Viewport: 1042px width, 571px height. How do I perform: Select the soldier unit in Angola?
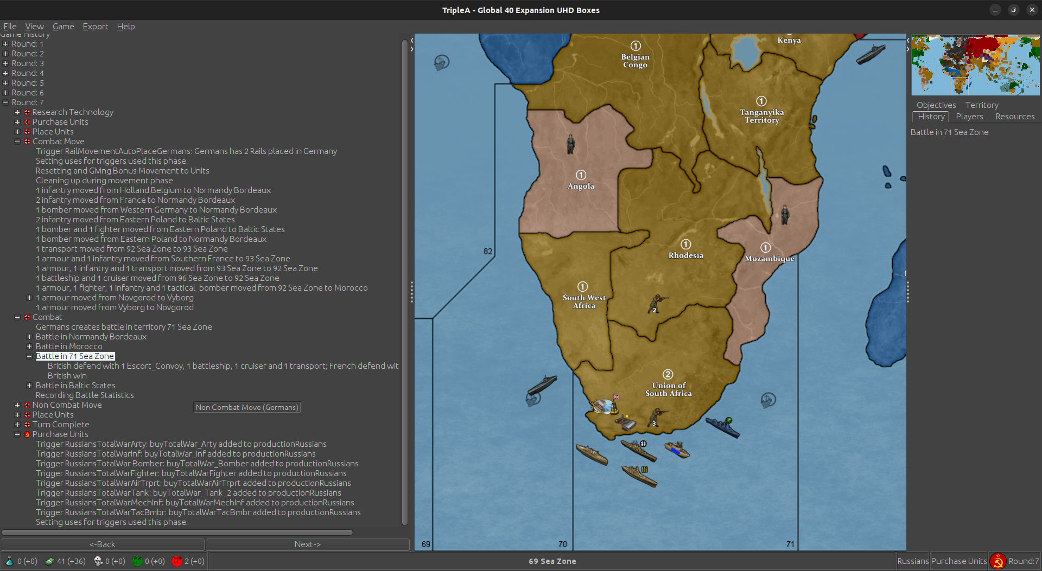[x=570, y=144]
